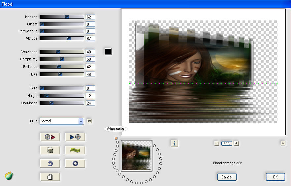Click the load preset disc button
Image resolution: width=291 pixels, height=186 pixels.
[50, 137]
